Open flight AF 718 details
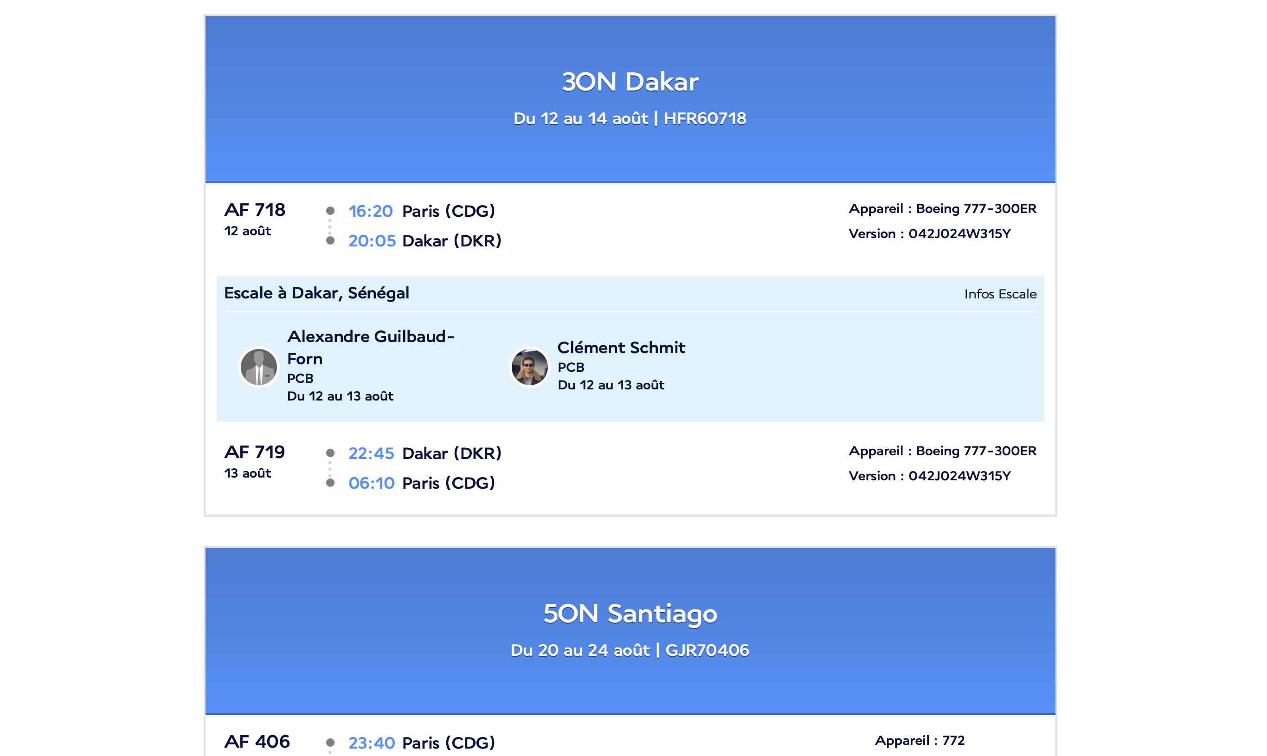 [x=256, y=210]
